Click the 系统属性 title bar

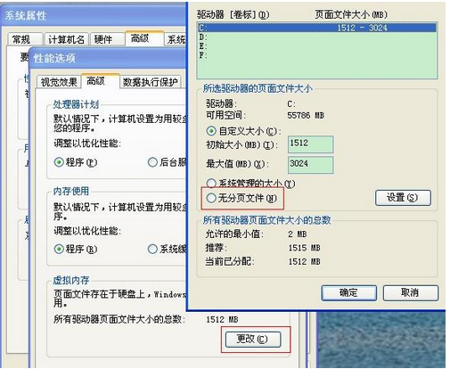[x=94, y=15]
